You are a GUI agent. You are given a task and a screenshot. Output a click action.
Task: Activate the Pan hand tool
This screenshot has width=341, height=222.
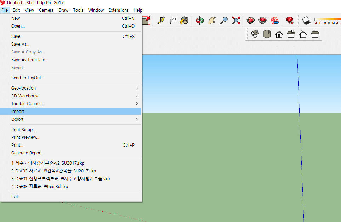212,21
